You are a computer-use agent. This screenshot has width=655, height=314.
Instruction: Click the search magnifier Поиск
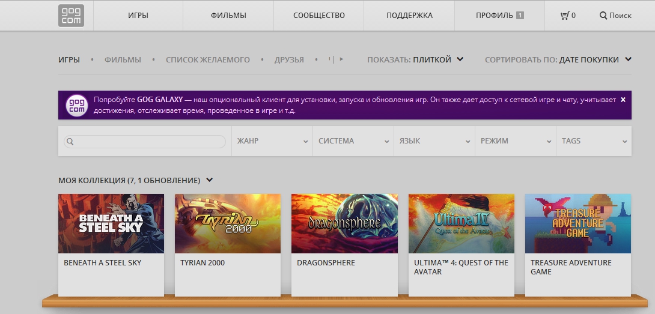615,16
